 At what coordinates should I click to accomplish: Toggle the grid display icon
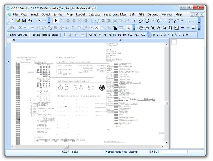point(194,28)
